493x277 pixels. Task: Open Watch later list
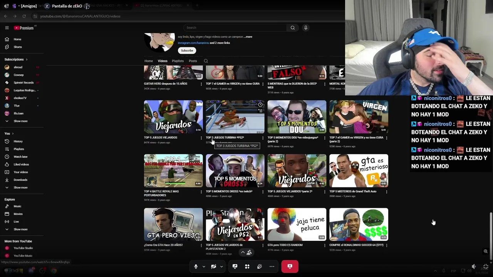(20, 157)
